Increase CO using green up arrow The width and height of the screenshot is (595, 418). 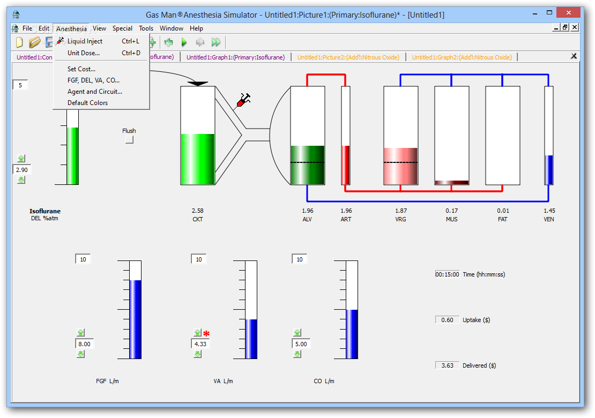click(297, 332)
